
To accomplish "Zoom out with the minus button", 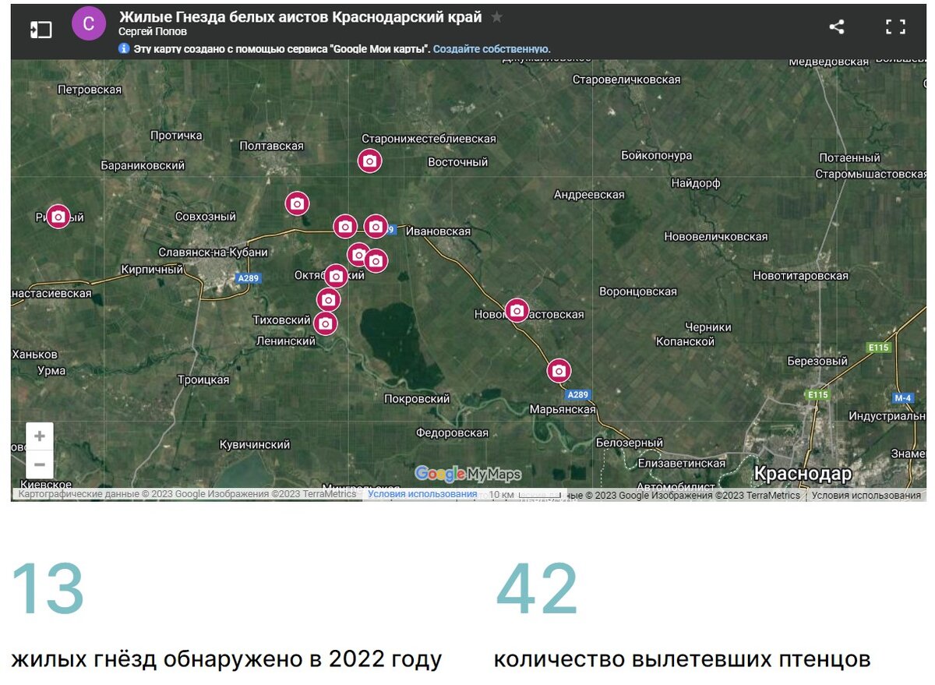I will 40,465.
